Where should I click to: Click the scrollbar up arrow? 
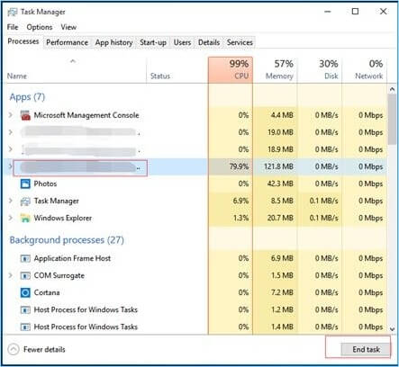tap(392, 89)
